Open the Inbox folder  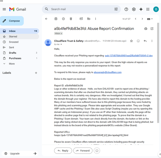coord(20,31)
